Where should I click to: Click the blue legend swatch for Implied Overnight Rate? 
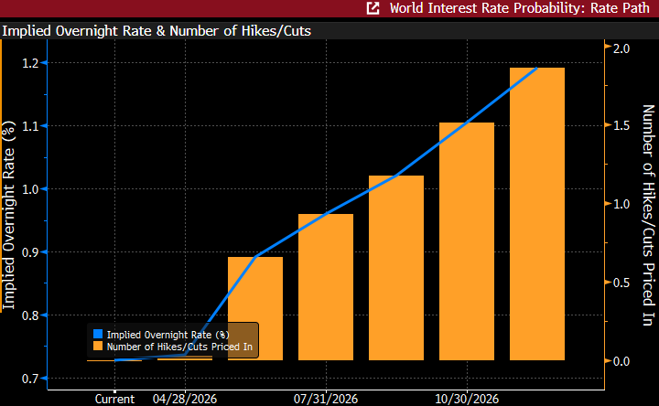[98, 335]
